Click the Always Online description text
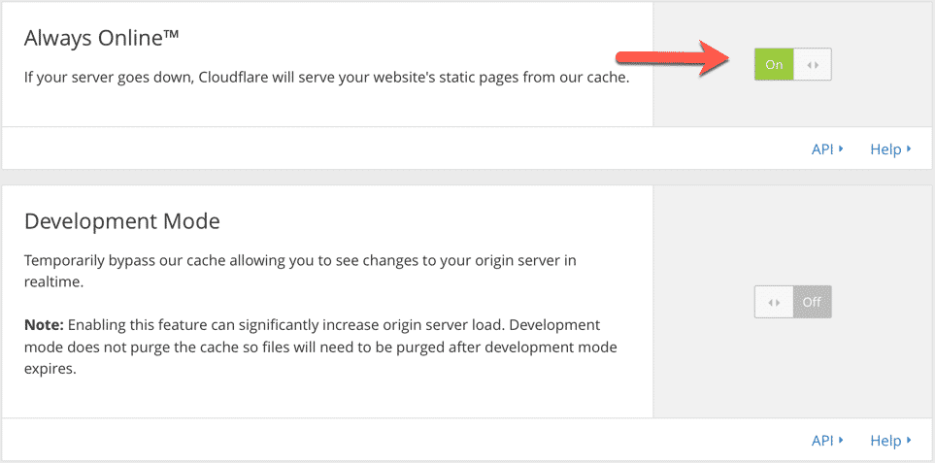This screenshot has height=463, width=935. coord(326,78)
